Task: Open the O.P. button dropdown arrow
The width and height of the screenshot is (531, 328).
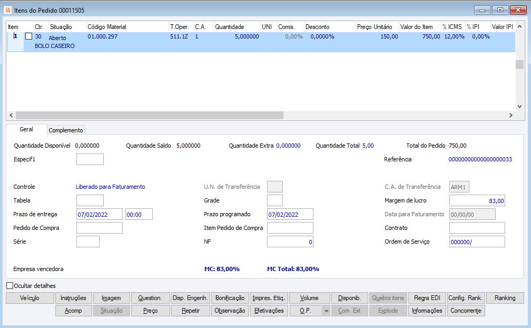Action: tap(327, 311)
